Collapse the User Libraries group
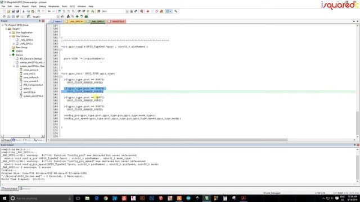 10,36
